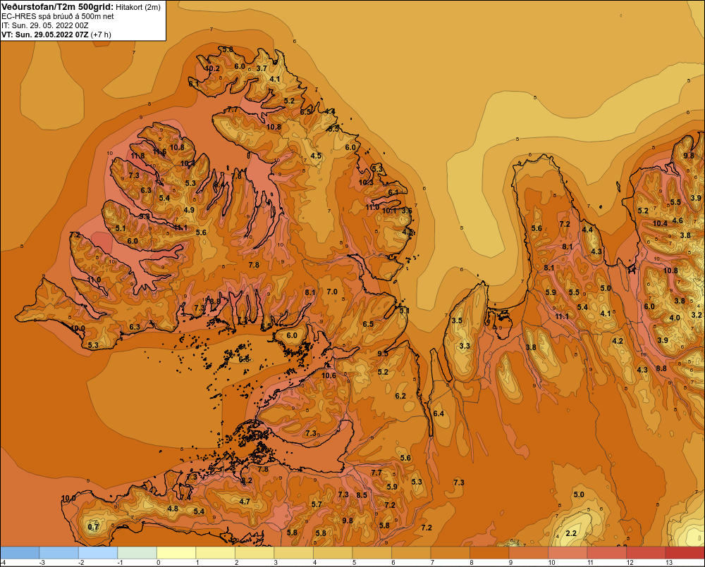Screen dimensions: 705x567
Task: Click the 9.5 temperature value
Action: point(383,354)
